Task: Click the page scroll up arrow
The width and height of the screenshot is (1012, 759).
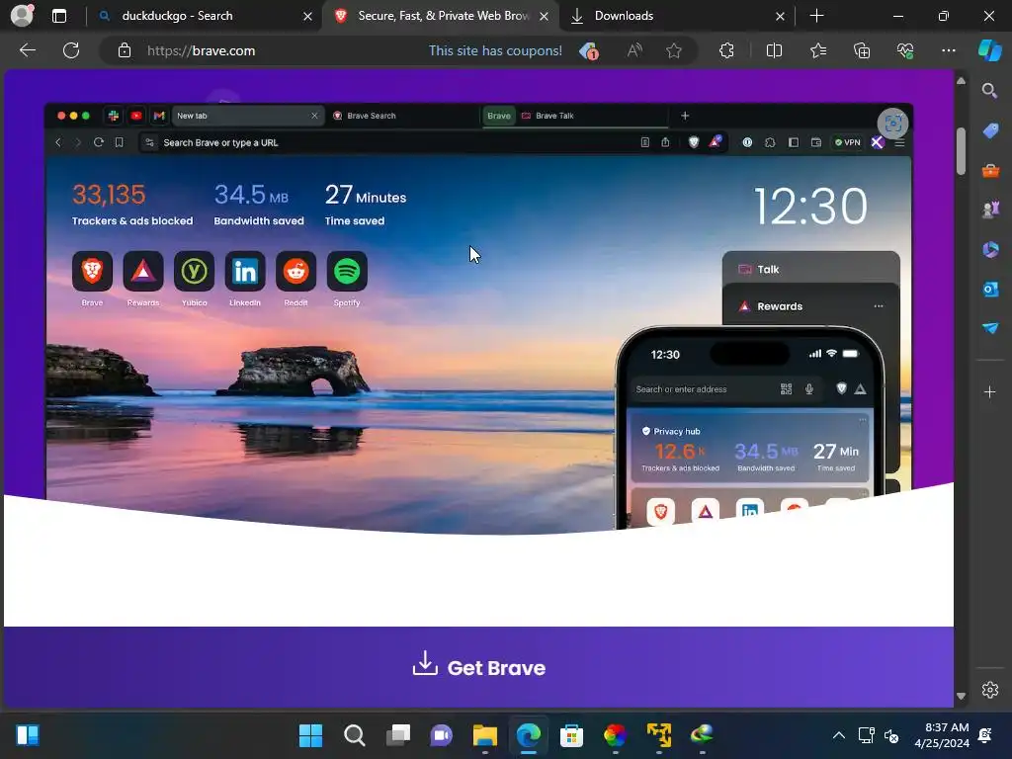Action: (x=961, y=81)
